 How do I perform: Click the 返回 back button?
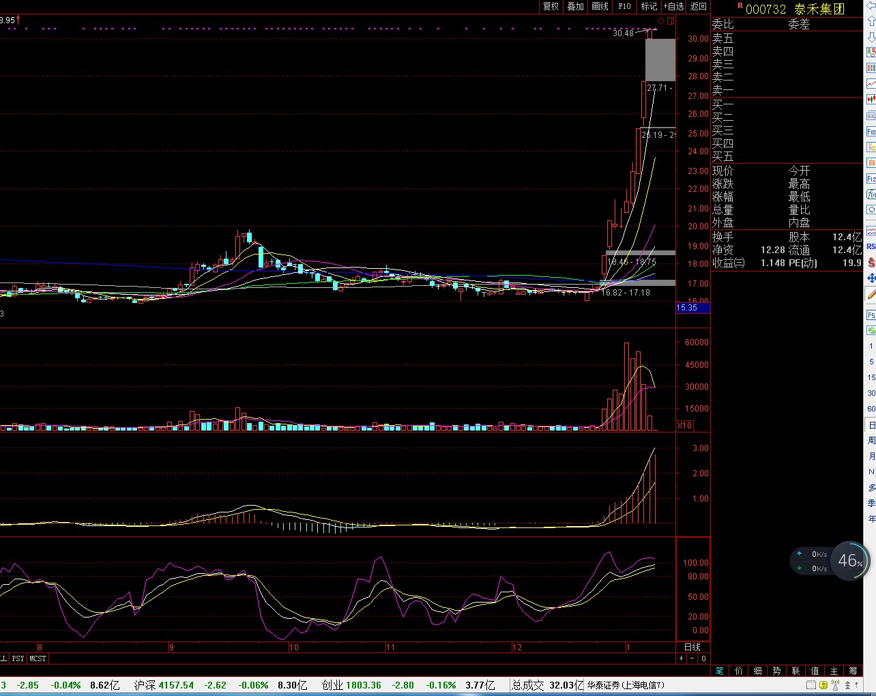pos(699,6)
